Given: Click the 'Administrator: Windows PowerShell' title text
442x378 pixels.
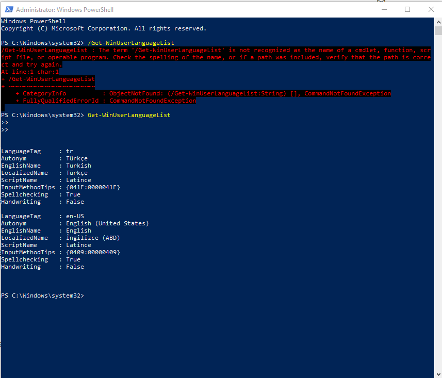Looking at the screenshot, I should tap(64, 10).
